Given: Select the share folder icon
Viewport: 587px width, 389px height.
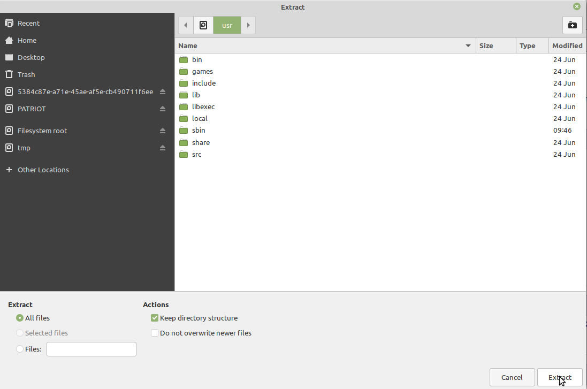Looking at the screenshot, I should 184,143.
